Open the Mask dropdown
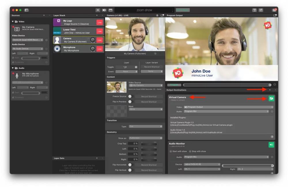 pos(146,109)
